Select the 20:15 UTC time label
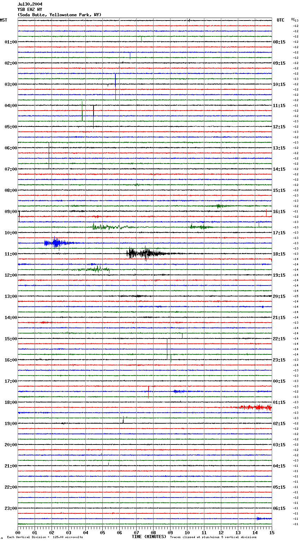This screenshot has height=542, width=300. (x=279, y=296)
